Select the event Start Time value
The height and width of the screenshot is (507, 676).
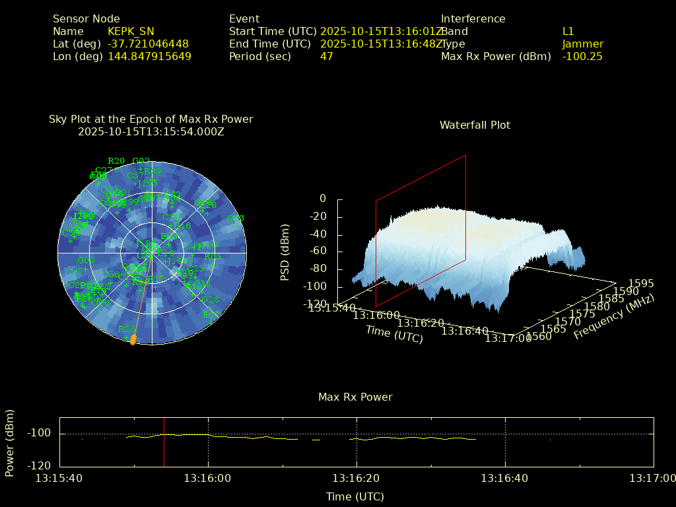[381, 31]
